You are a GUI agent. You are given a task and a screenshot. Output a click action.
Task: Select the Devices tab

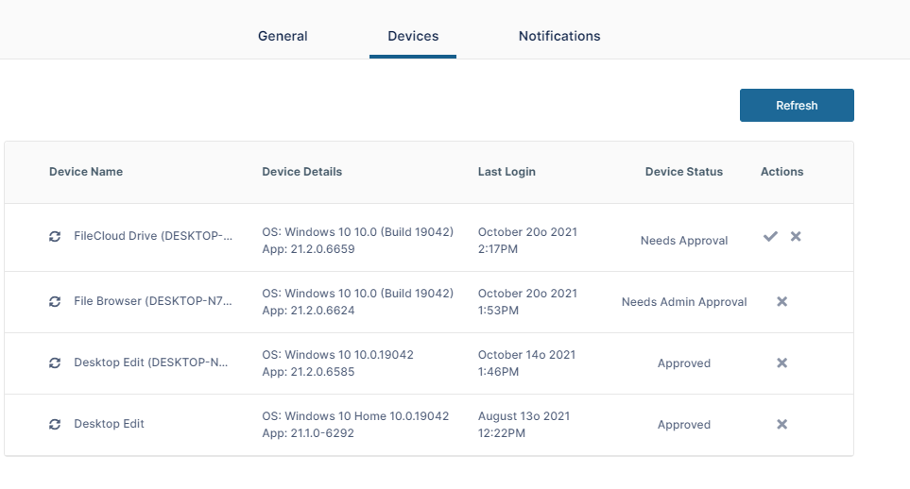413,36
